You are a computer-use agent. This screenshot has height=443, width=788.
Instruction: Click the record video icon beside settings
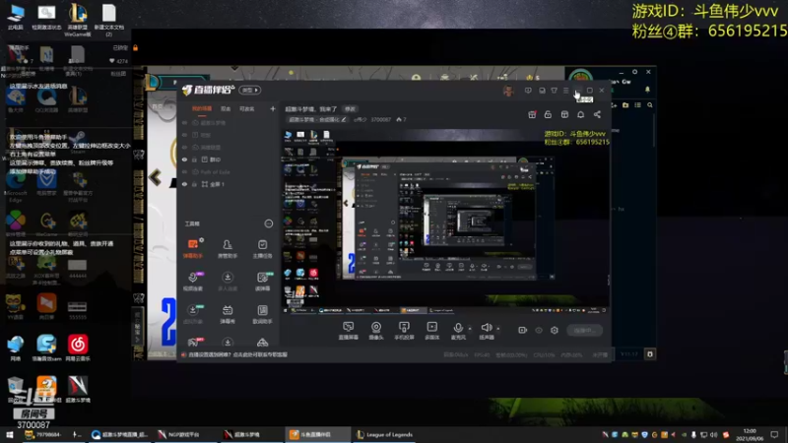point(523,330)
